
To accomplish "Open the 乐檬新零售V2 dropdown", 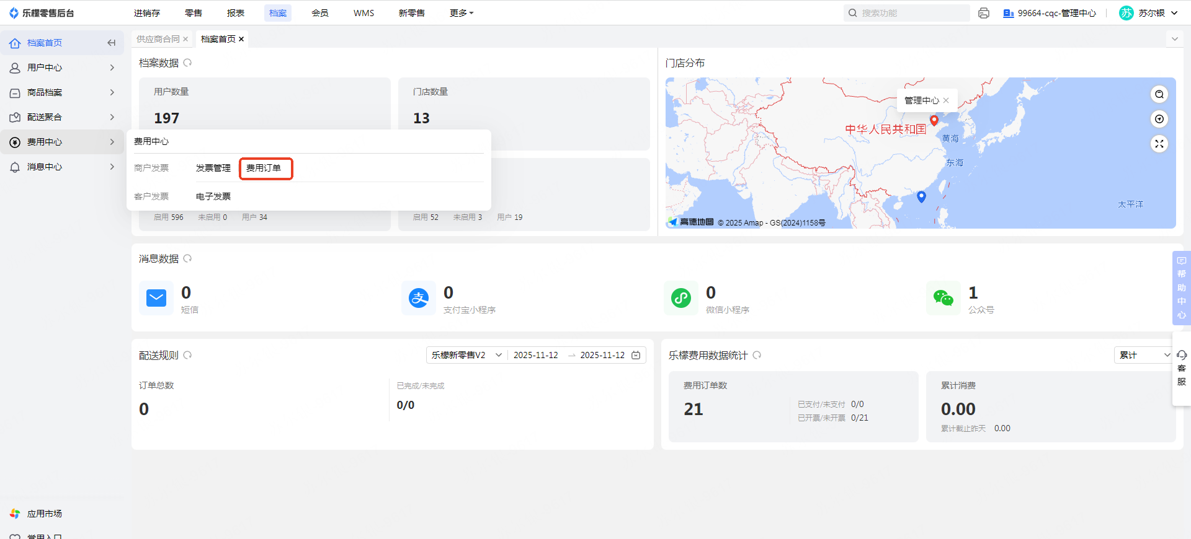I will click(x=466, y=355).
